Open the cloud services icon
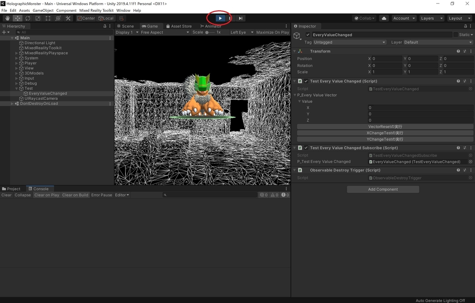The image size is (475, 303). [384, 18]
